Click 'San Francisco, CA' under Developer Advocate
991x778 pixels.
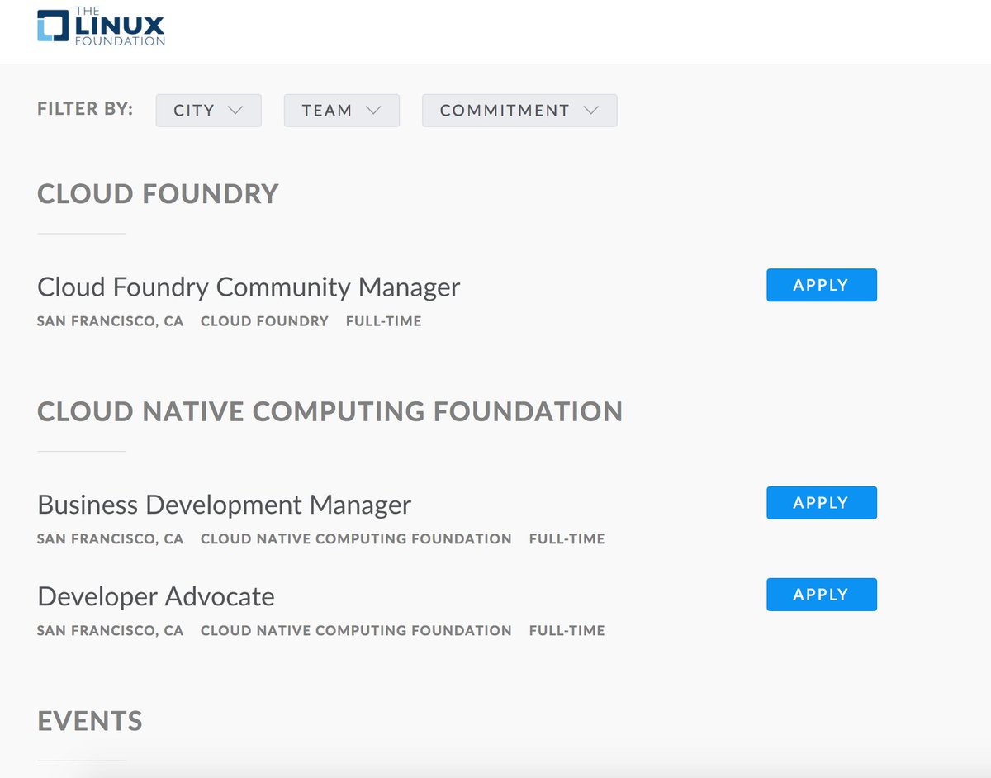(x=111, y=631)
